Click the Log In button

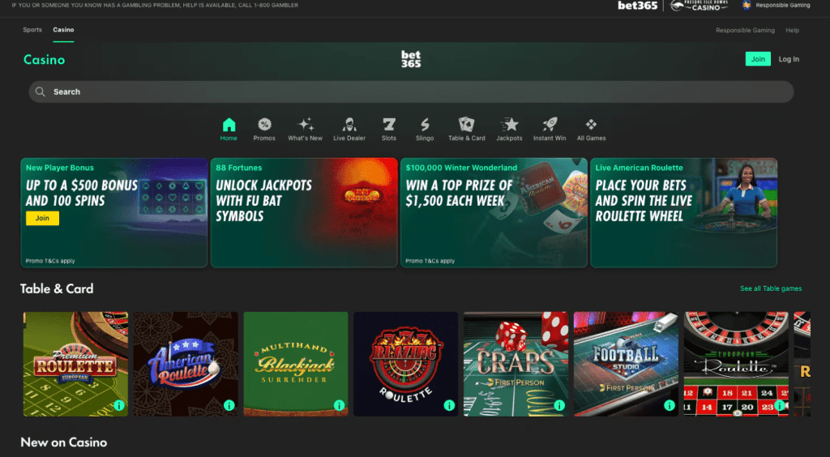(x=789, y=59)
